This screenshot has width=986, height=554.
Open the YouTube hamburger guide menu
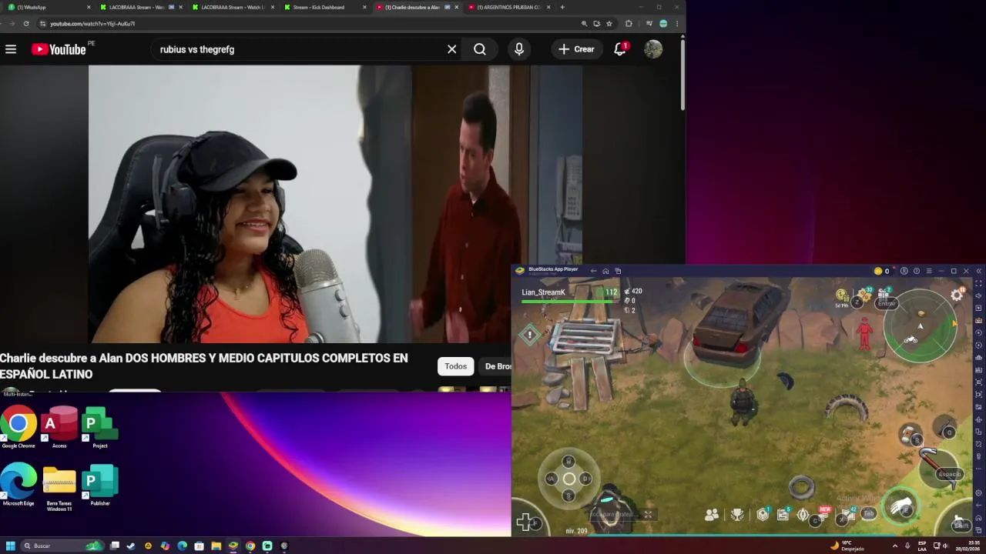tap(11, 49)
